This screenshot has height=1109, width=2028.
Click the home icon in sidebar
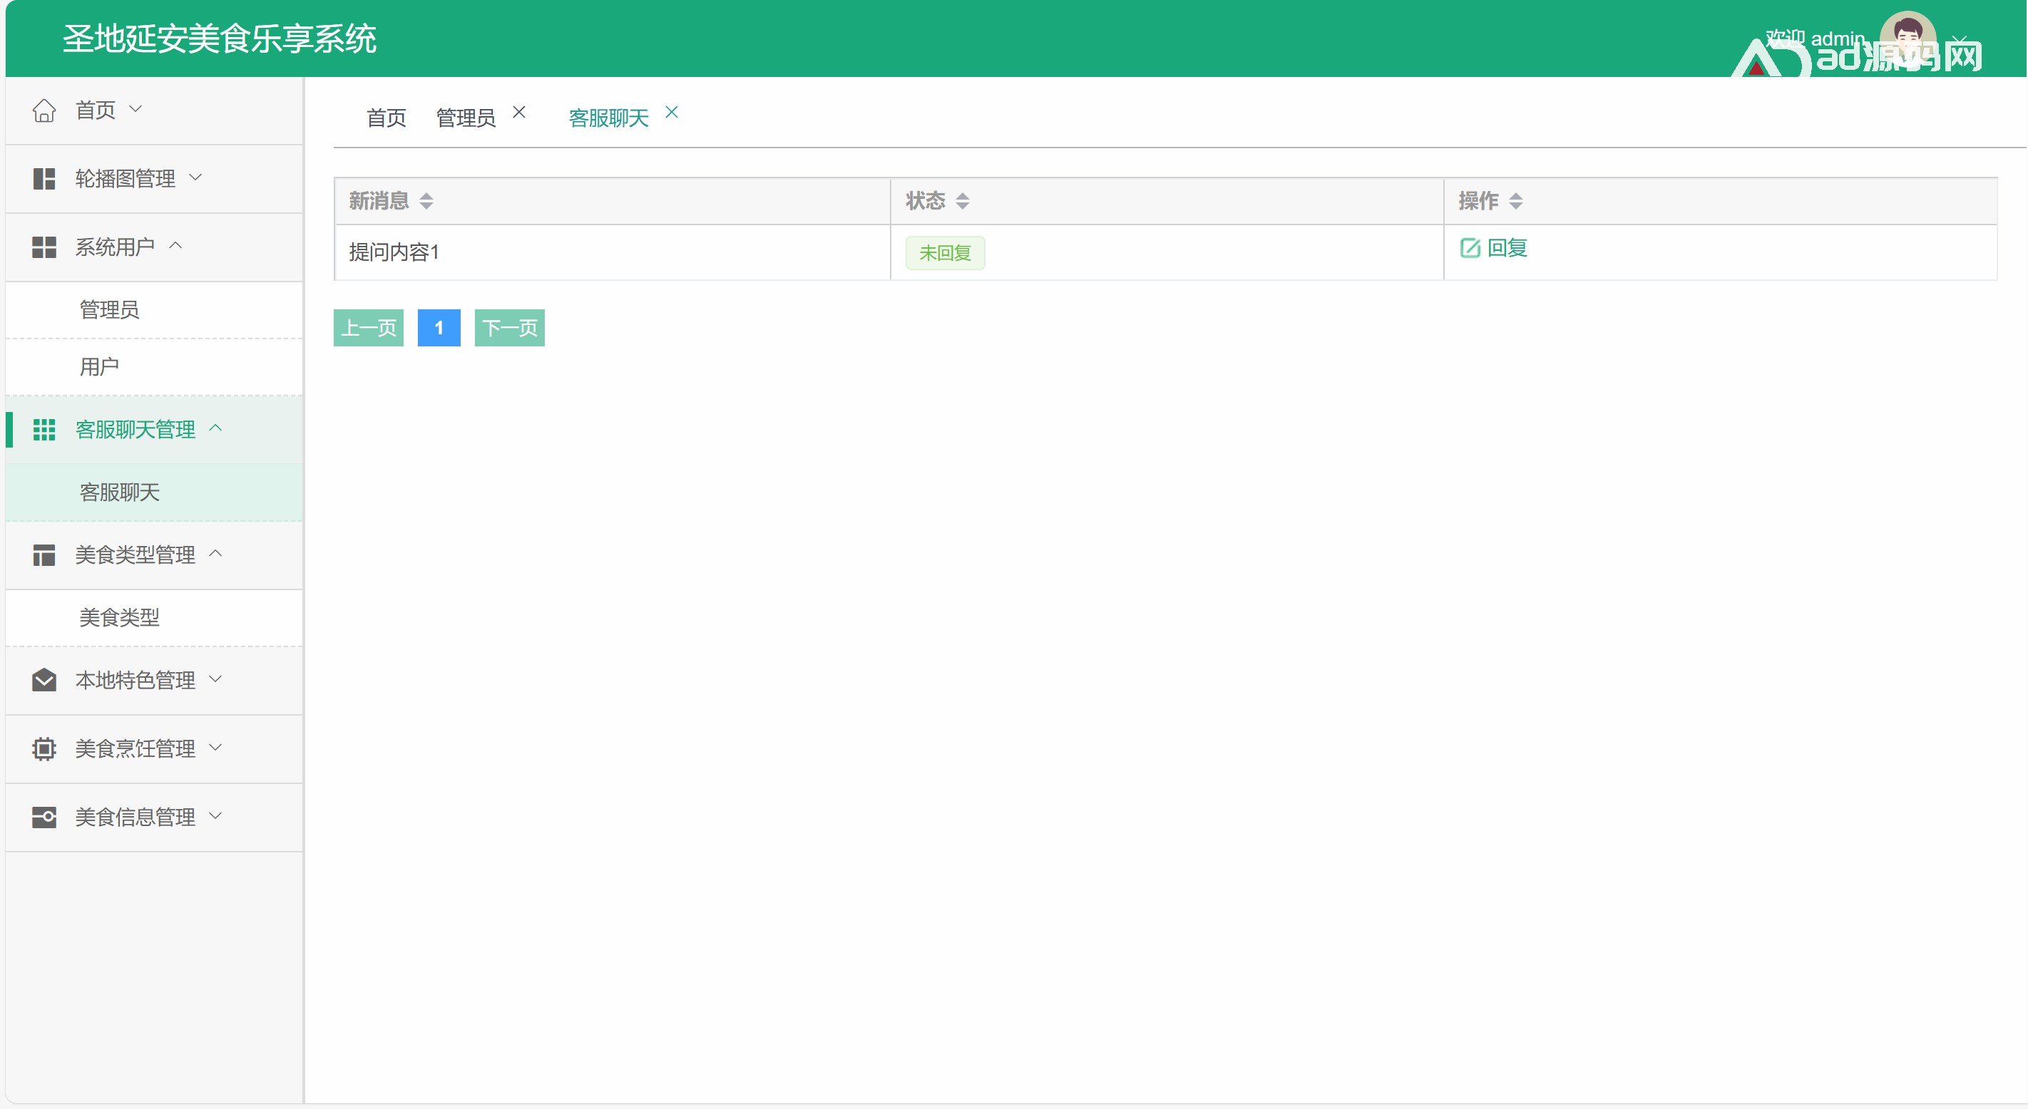coord(44,110)
